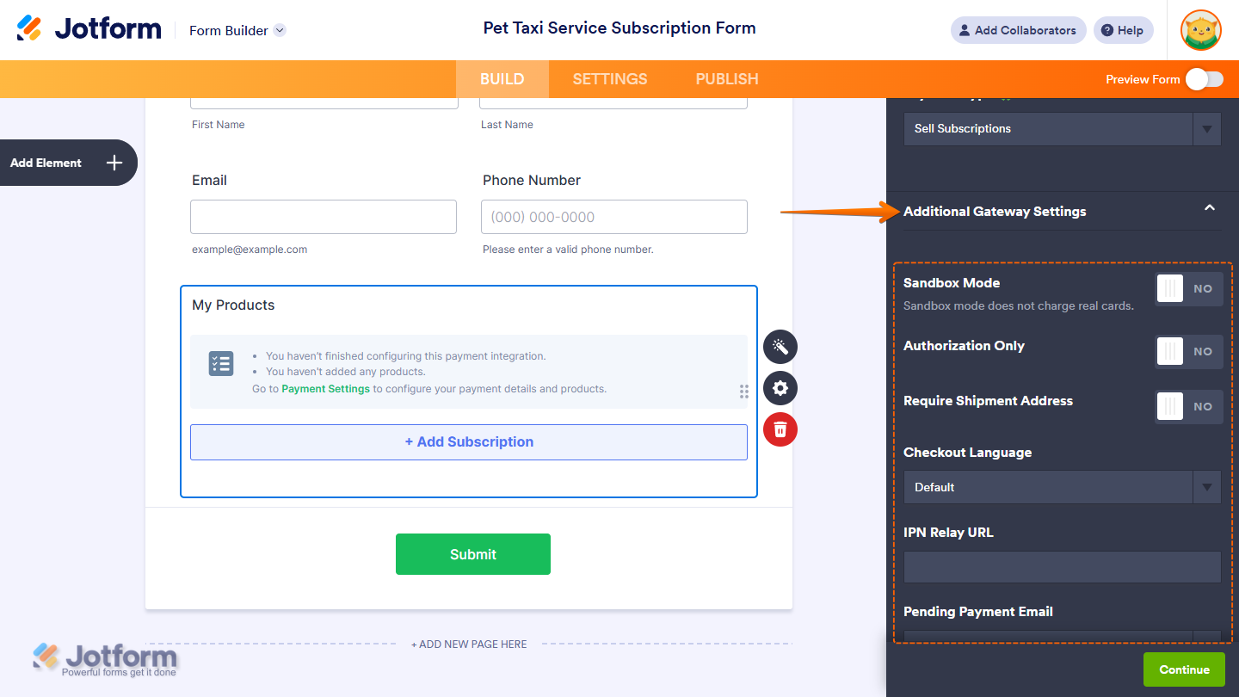Screen dimensions: 1239x697
Task: Open the payment wizard wand icon
Action: pos(780,347)
